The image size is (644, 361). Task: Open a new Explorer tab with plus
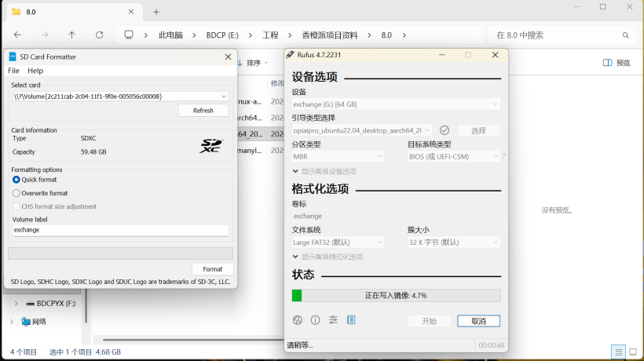pyautogui.click(x=156, y=12)
